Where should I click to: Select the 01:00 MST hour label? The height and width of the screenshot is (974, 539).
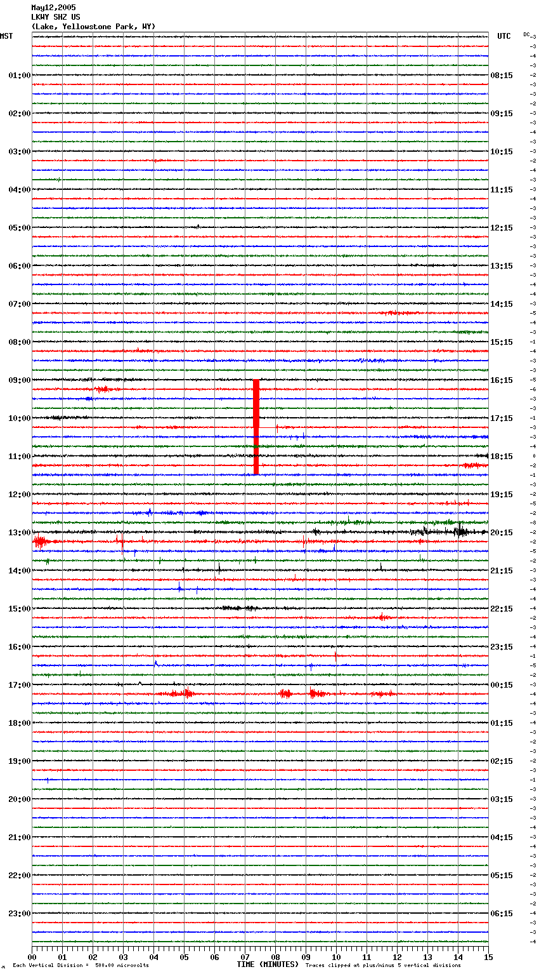(x=20, y=76)
